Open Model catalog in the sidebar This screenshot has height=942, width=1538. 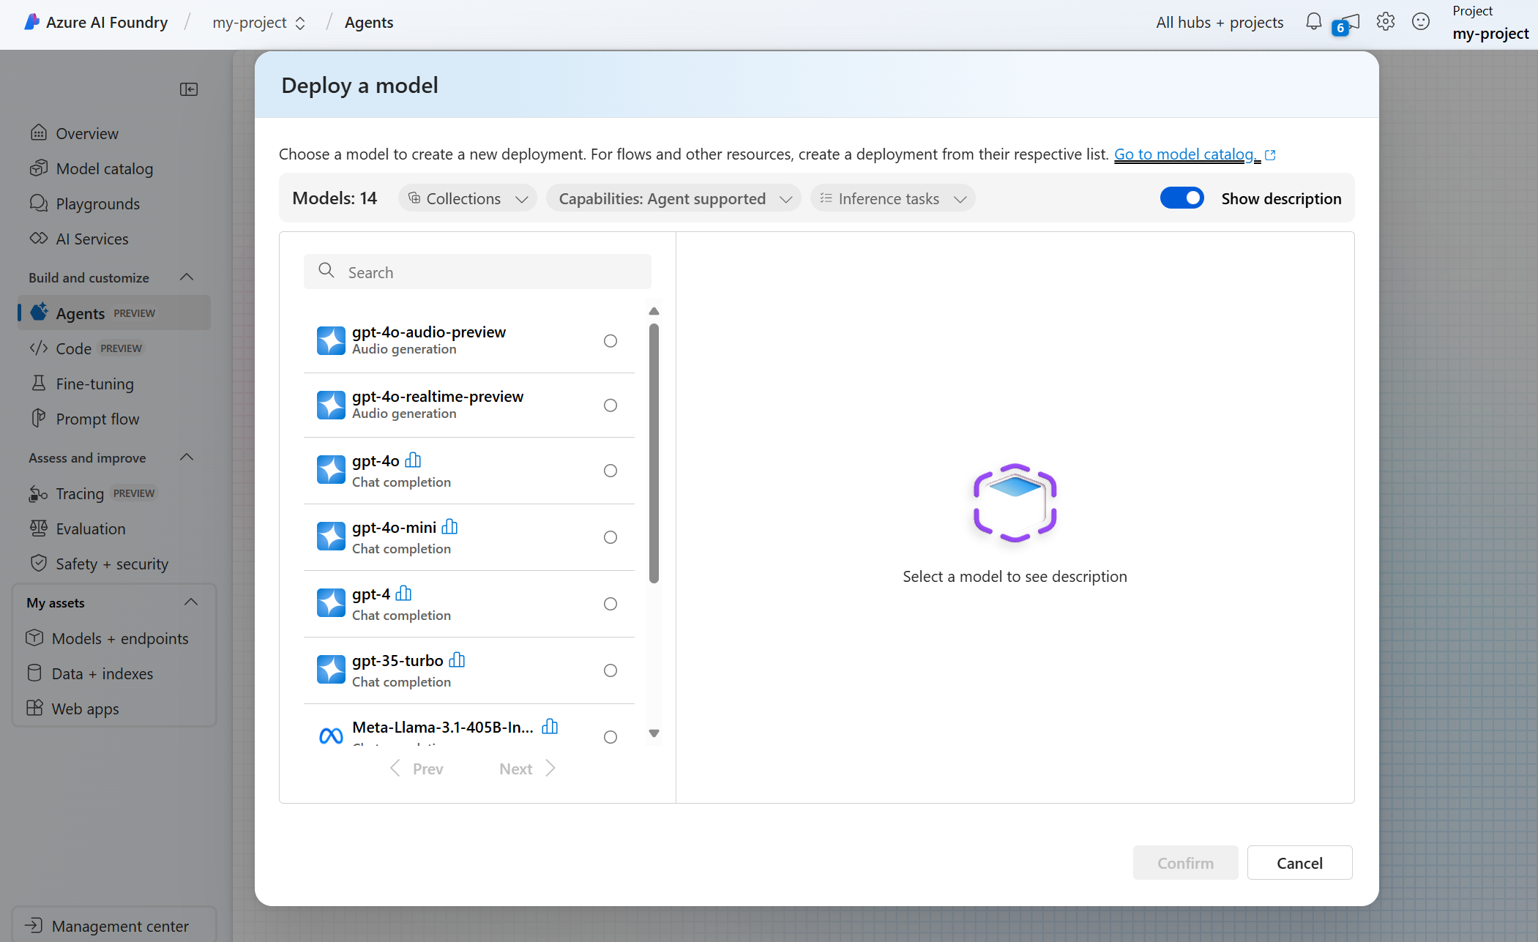pos(104,169)
